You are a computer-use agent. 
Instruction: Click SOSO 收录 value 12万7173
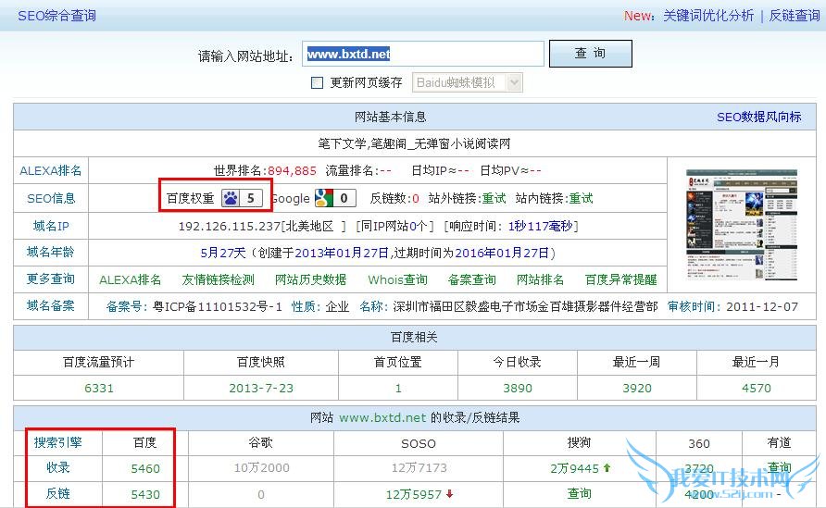click(419, 468)
